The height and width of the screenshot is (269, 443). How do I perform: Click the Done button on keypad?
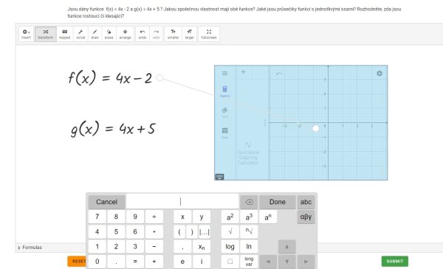[277, 202]
